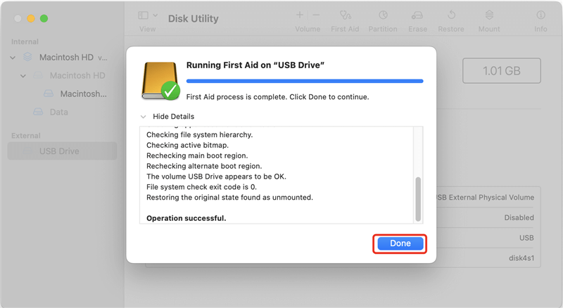Image resolution: width=563 pixels, height=308 pixels.
Task: Click the Mount toolbar icon
Action: coord(489,15)
